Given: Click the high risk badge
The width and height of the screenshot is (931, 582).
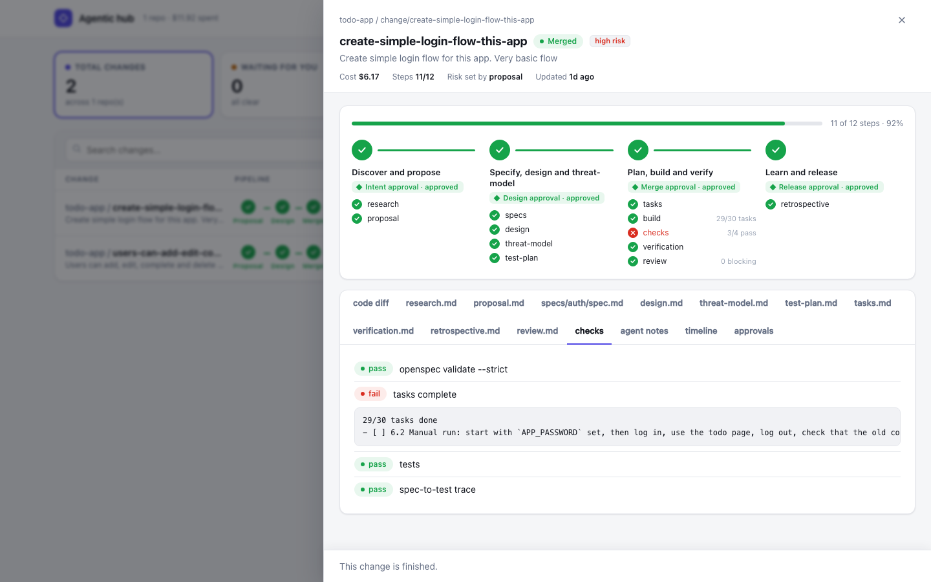Looking at the screenshot, I should click(x=610, y=41).
